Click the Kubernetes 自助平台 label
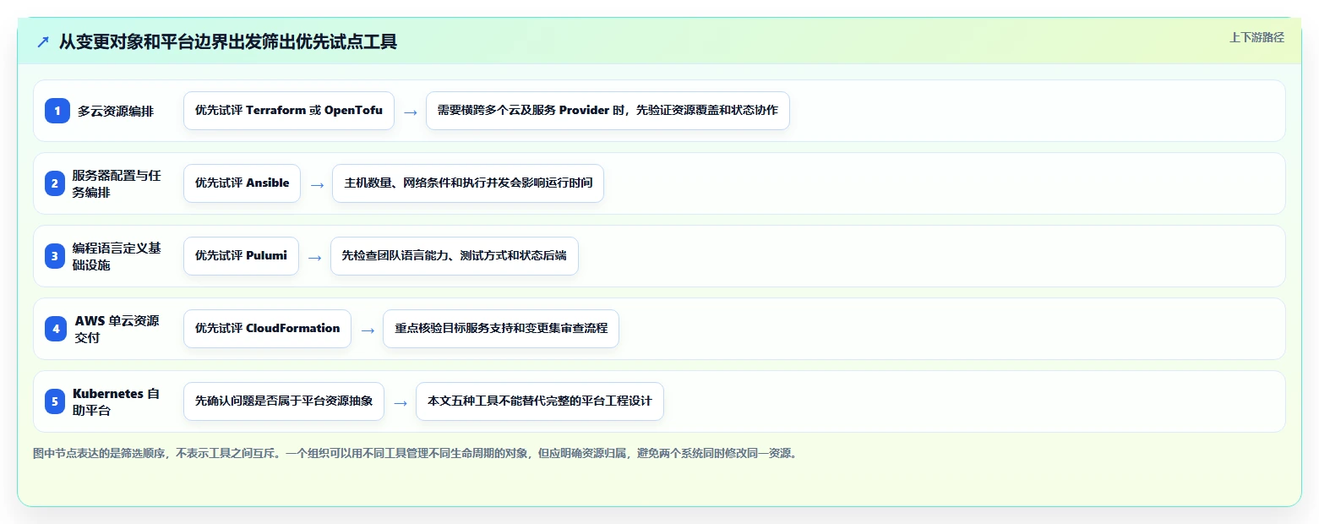Viewport: 1319px width, 524px height. (117, 401)
